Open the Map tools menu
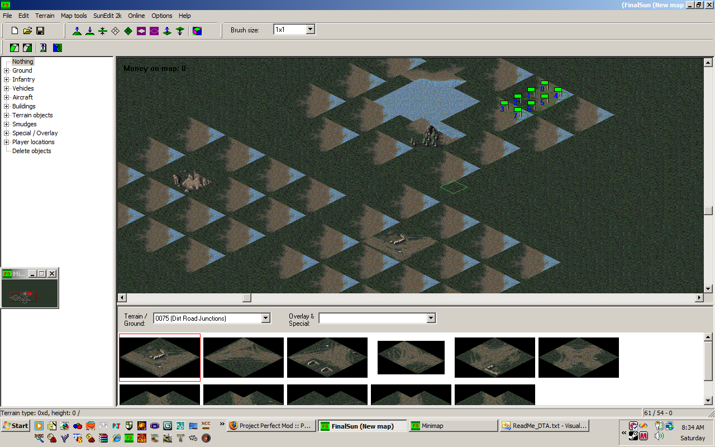The image size is (715, 447). pyautogui.click(x=74, y=16)
